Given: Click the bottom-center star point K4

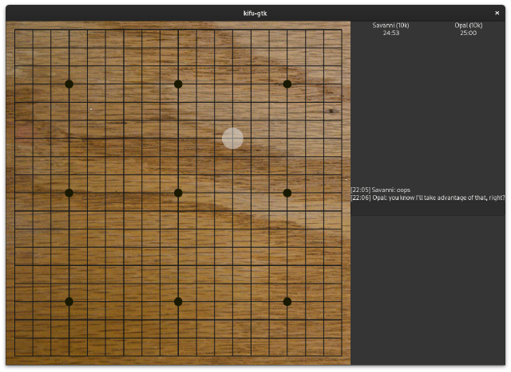Looking at the screenshot, I should (x=178, y=301).
